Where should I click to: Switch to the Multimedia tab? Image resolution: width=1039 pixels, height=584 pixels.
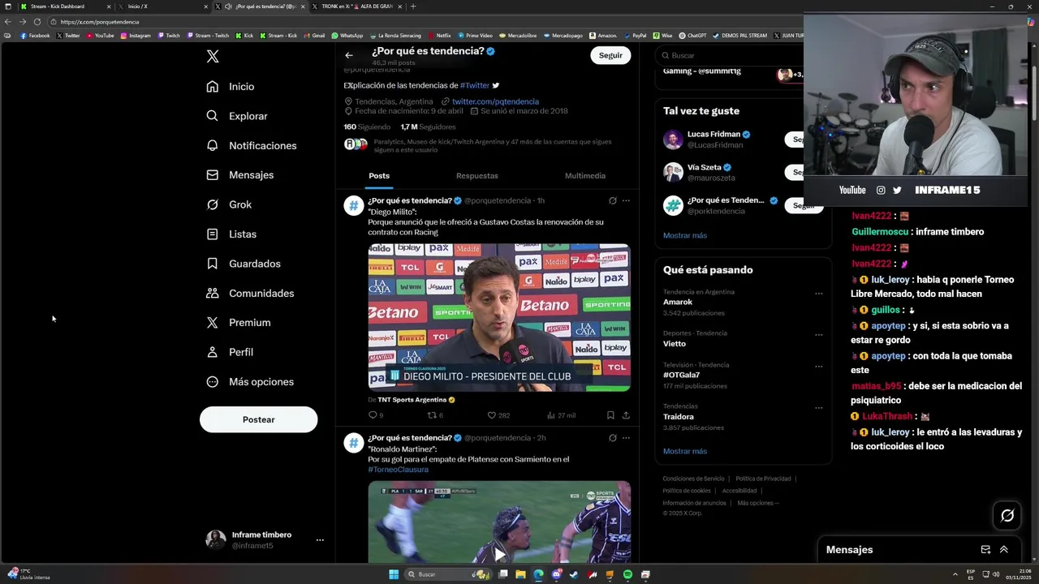(x=585, y=176)
